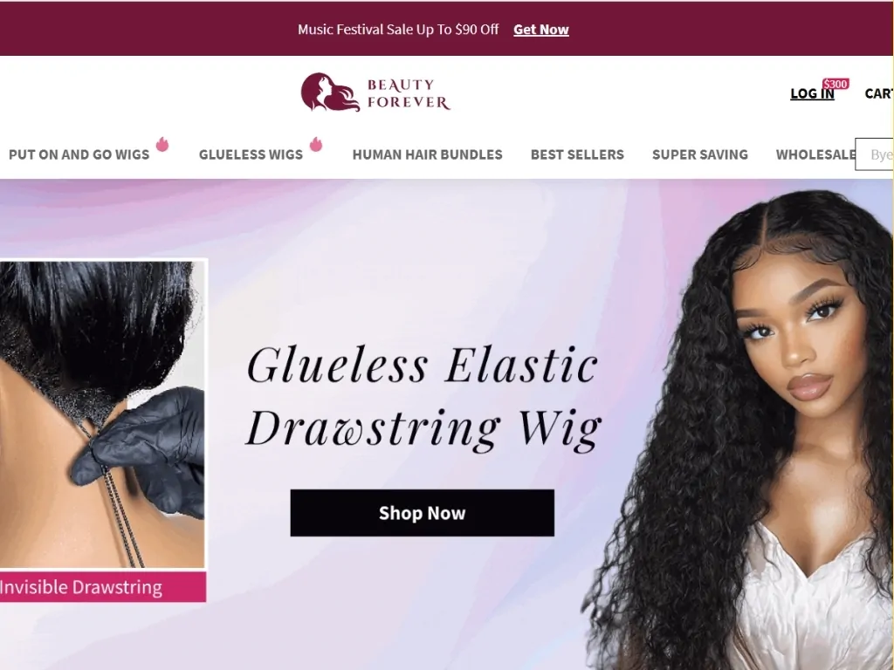Click the Beauty Forever logo

[x=375, y=92]
